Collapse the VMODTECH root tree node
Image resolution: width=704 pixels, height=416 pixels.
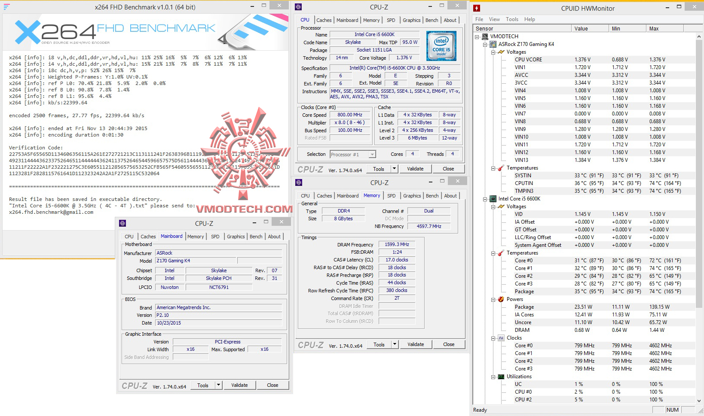coord(477,37)
